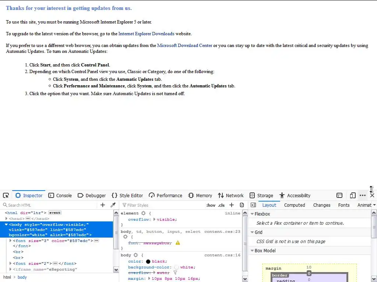The height and width of the screenshot is (282, 377).
Task: Add a new node in markup view
Action: point(103,205)
